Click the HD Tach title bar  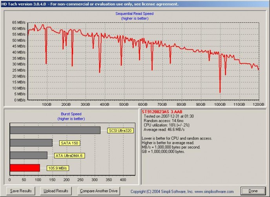(x=90, y=4)
